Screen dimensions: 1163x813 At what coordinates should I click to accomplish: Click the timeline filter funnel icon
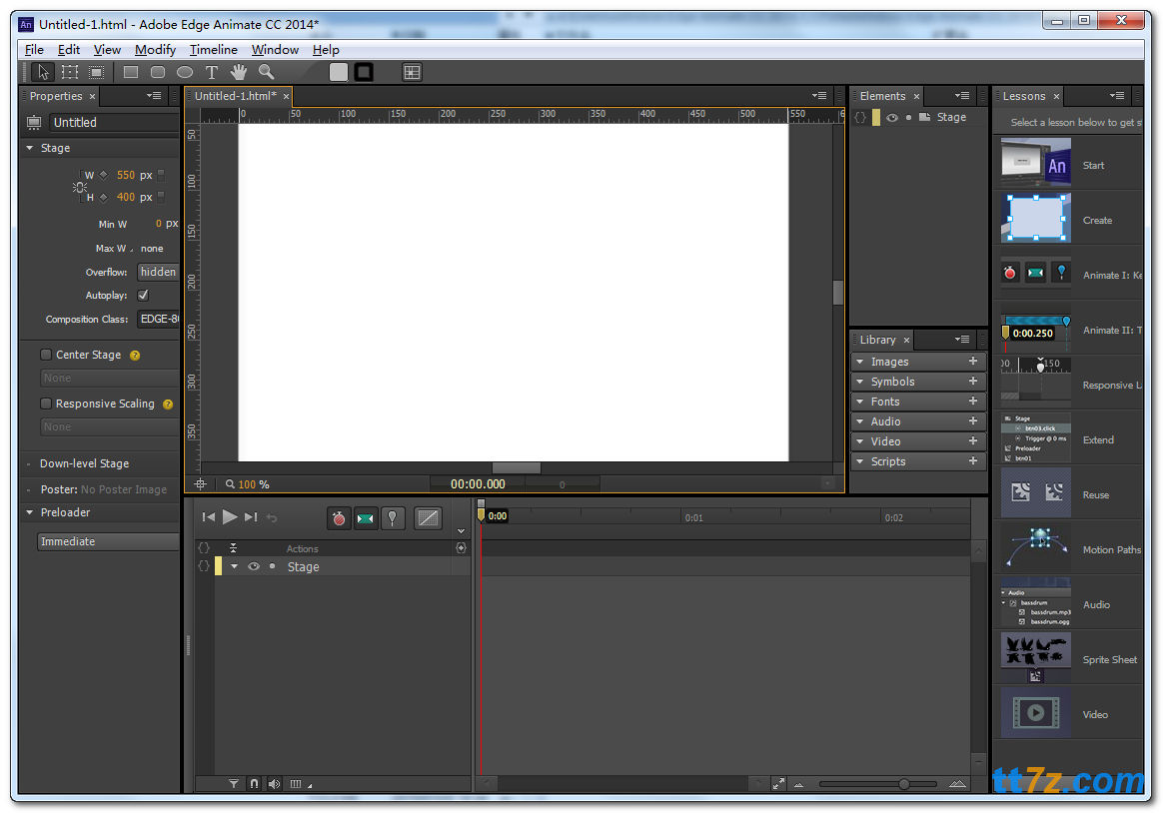pos(234,784)
